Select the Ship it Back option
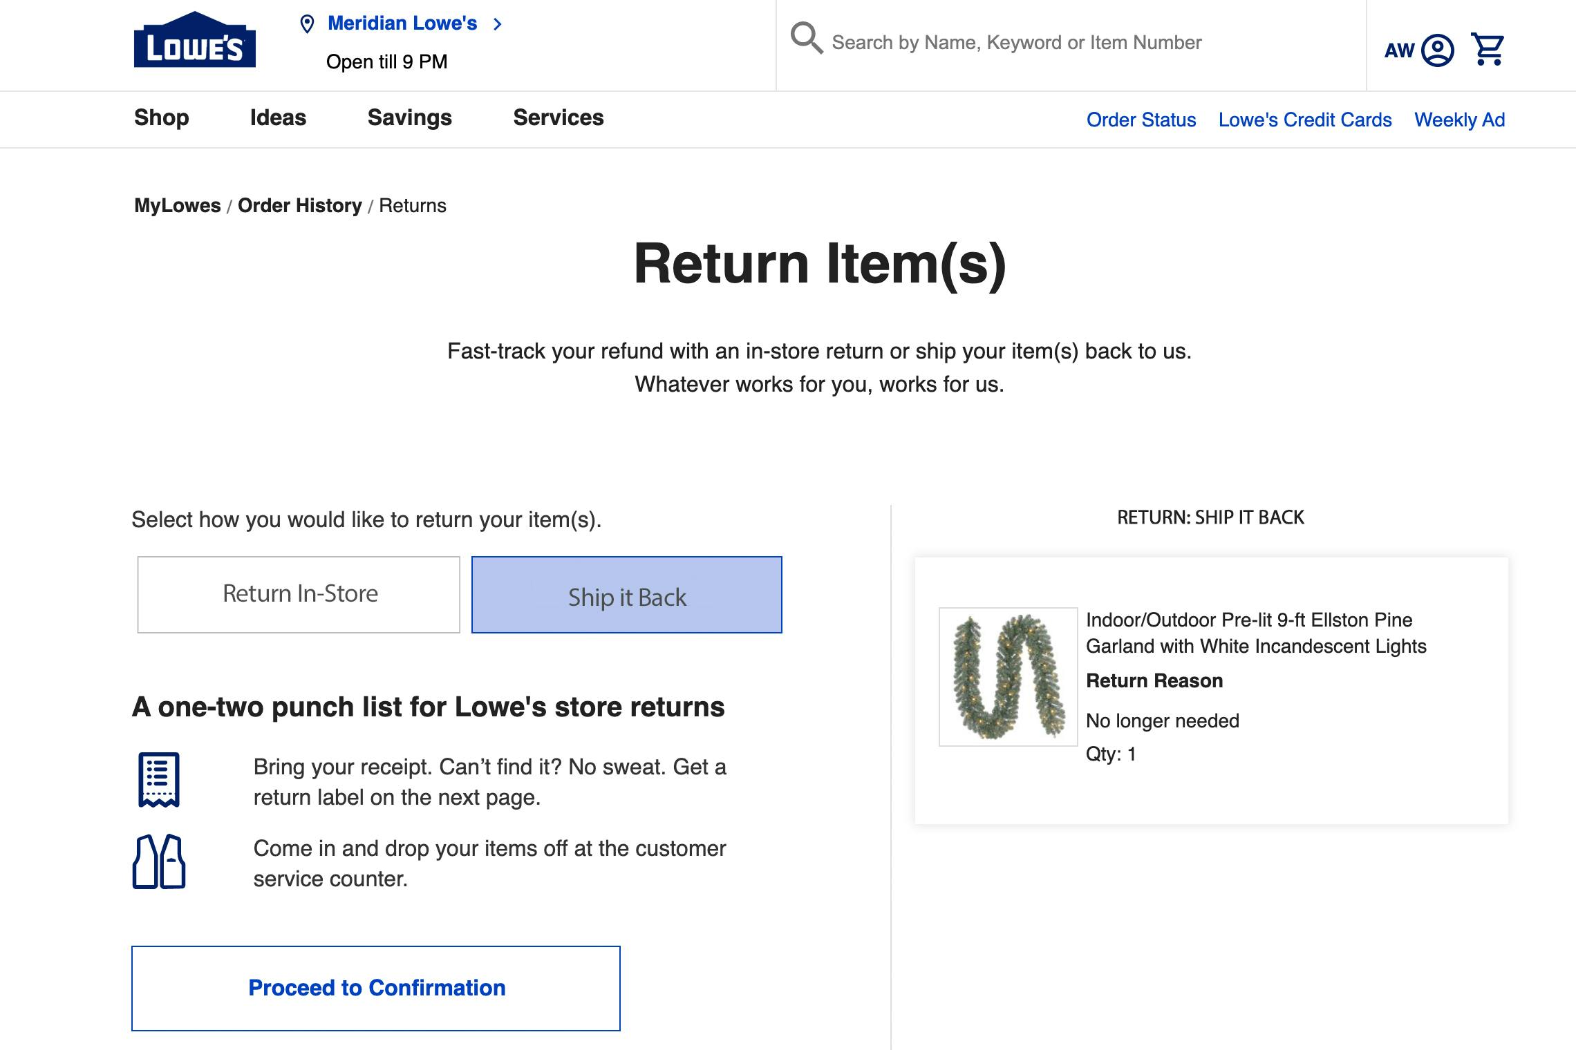The height and width of the screenshot is (1050, 1576). [626, 595]
